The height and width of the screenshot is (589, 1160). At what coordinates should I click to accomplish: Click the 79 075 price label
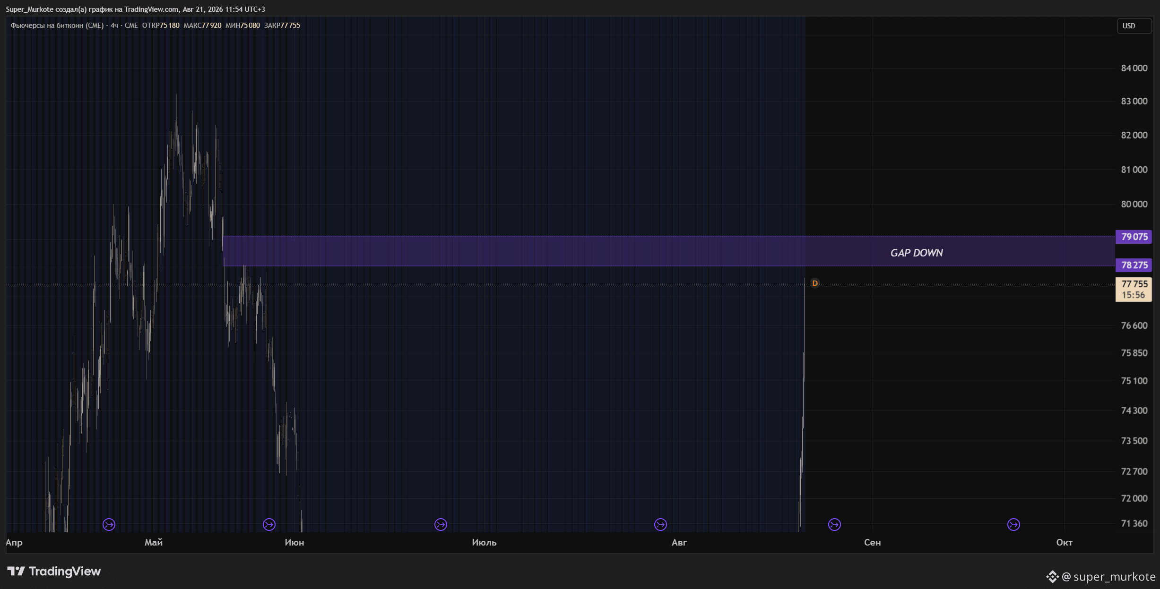point(1134,237)
